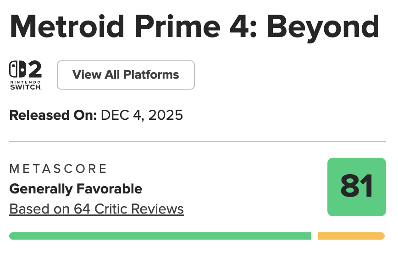Viewport: 398px width, 257px height.
Task: Click the DEC 4, 2025 release date
Action: pyautogui.click(x=142, y=115)
